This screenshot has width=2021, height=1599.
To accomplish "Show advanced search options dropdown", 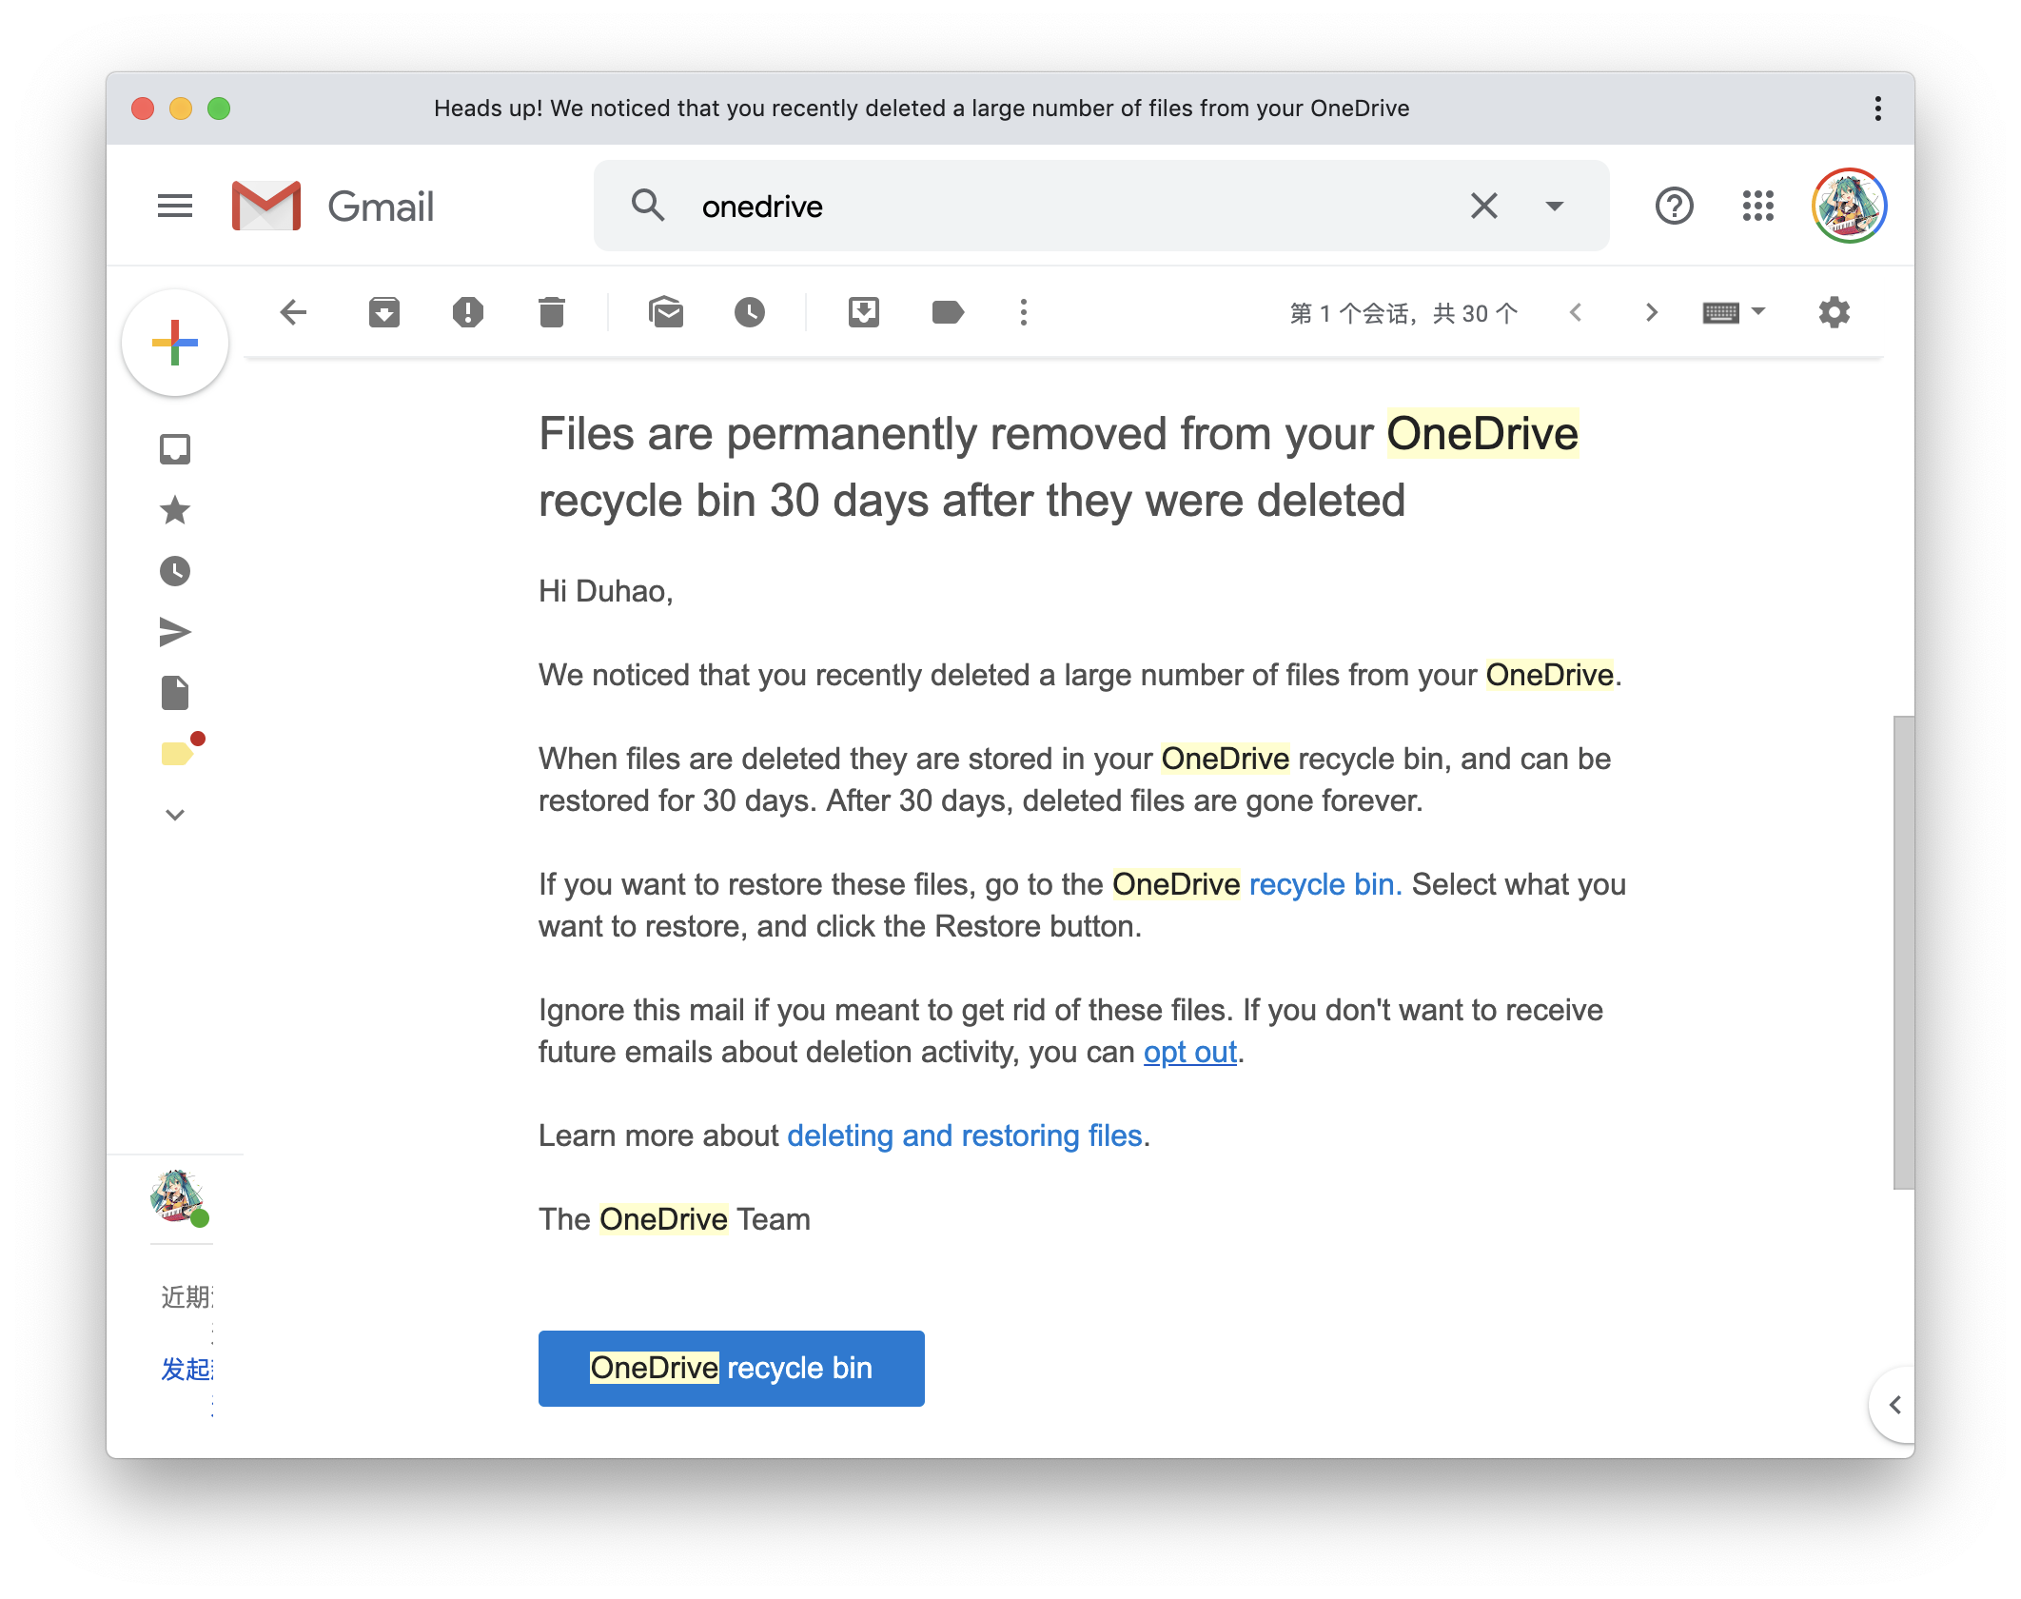I will tap(1555, 206).
